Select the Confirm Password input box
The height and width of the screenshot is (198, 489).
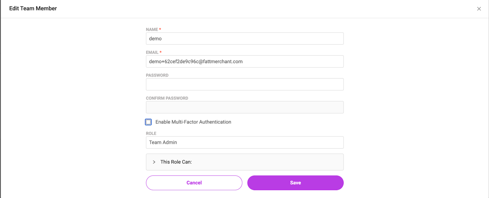point(244,107)
